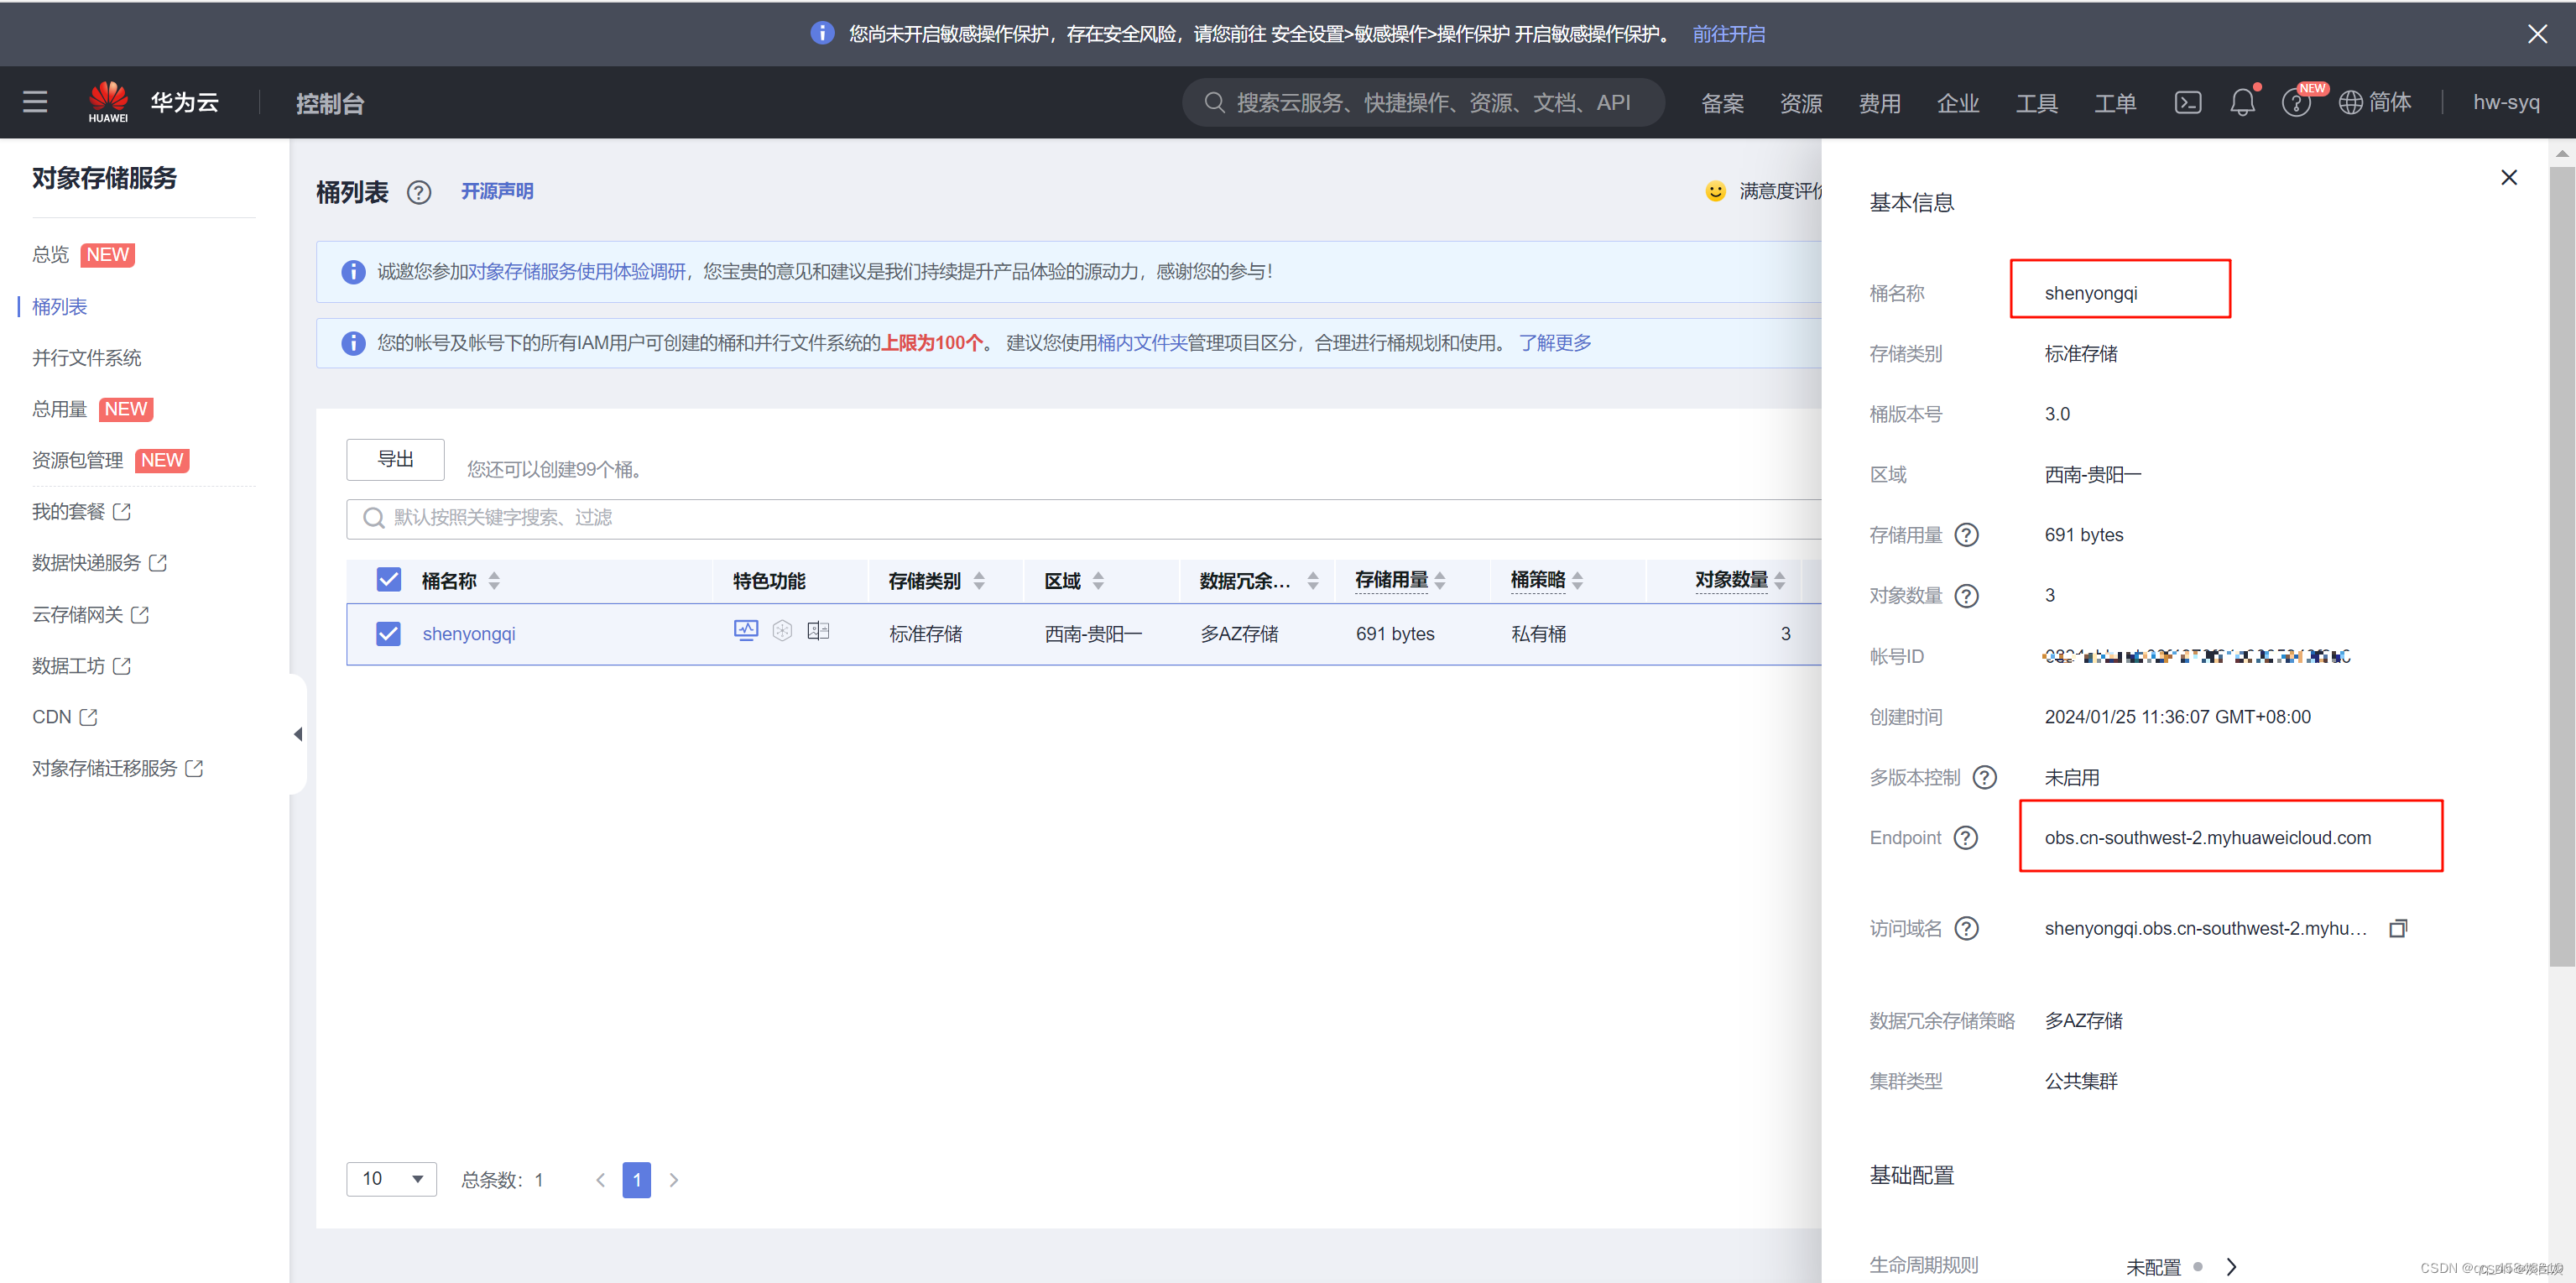Sort by 桶名称 column
The width and height of the screenshot is (2576, 1283).
coord(494,581)
